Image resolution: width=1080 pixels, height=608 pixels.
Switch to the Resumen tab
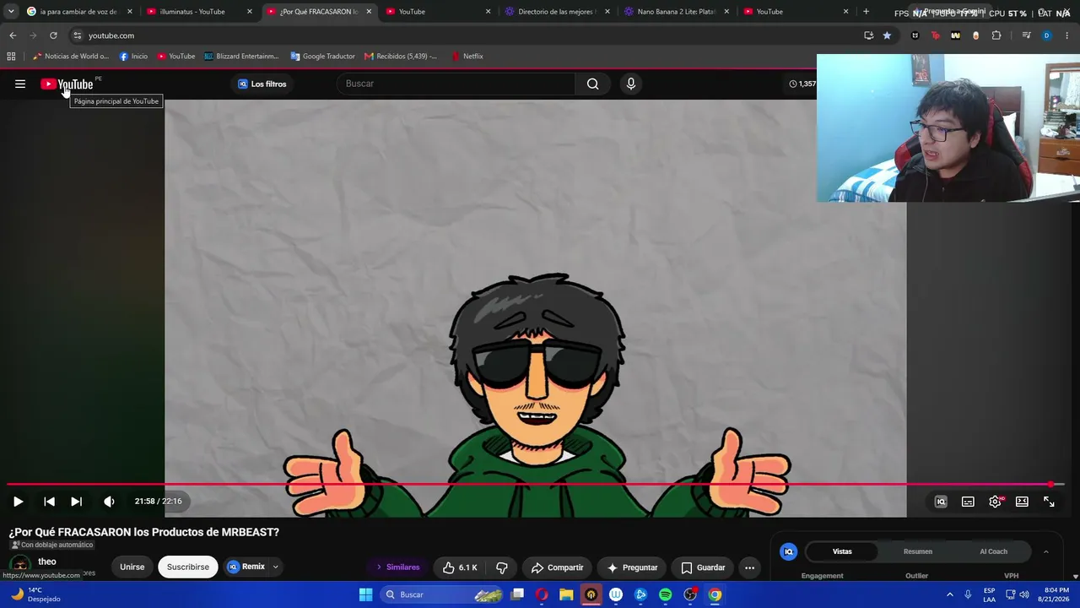918,551
